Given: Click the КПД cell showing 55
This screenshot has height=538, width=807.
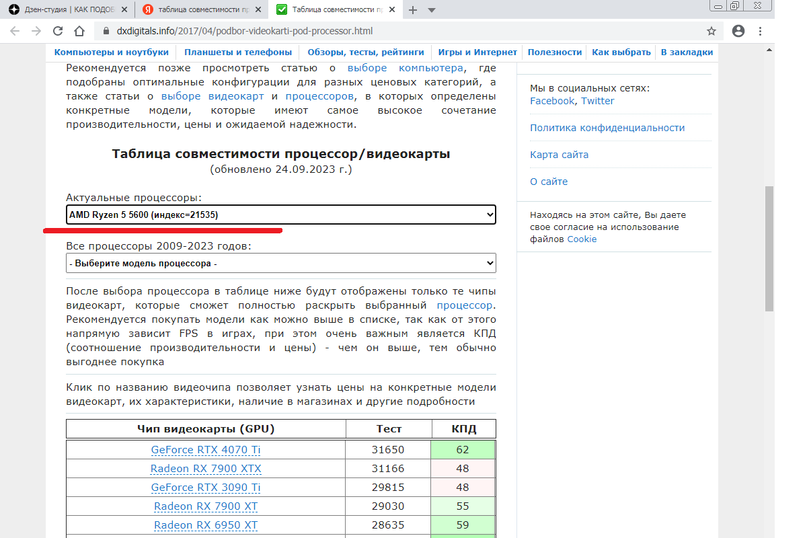Looking at the screenshot, I should (463, 506).
